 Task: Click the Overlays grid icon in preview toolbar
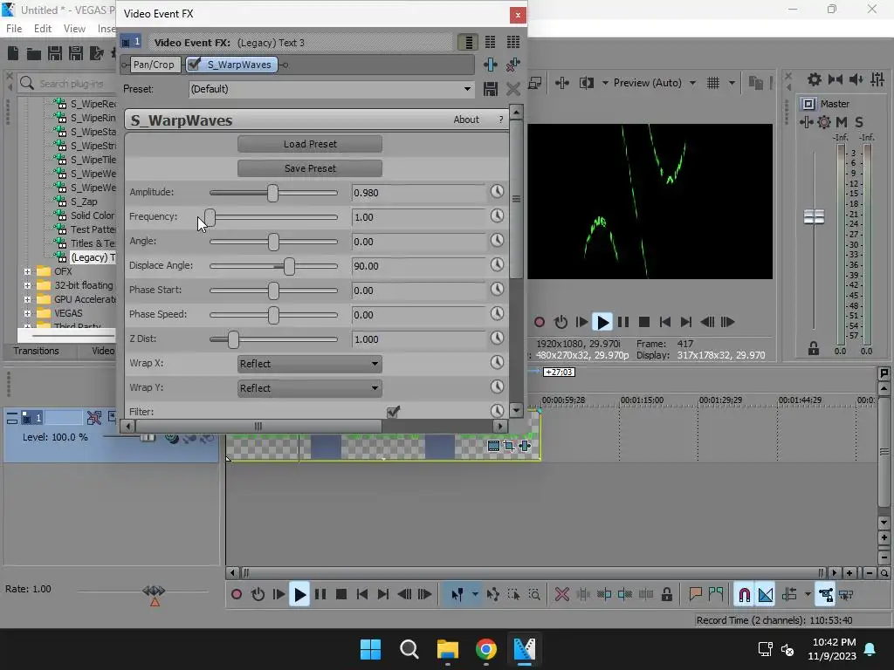pyautogui.click(x=713, y=83)
